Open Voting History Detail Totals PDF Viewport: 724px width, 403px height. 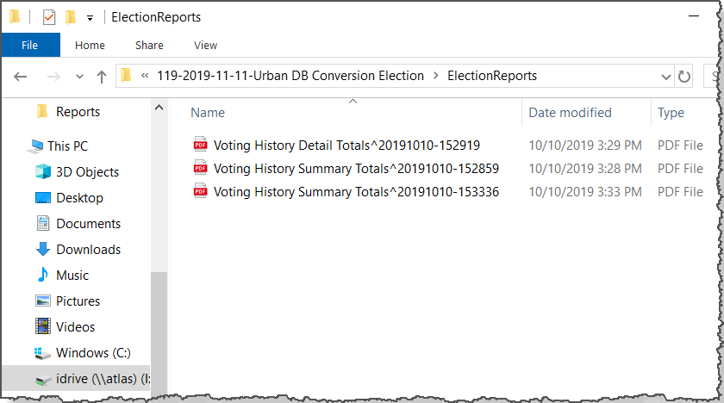[x=346, y=146]
